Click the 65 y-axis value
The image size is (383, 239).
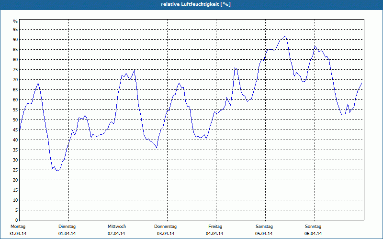point(15,90)
